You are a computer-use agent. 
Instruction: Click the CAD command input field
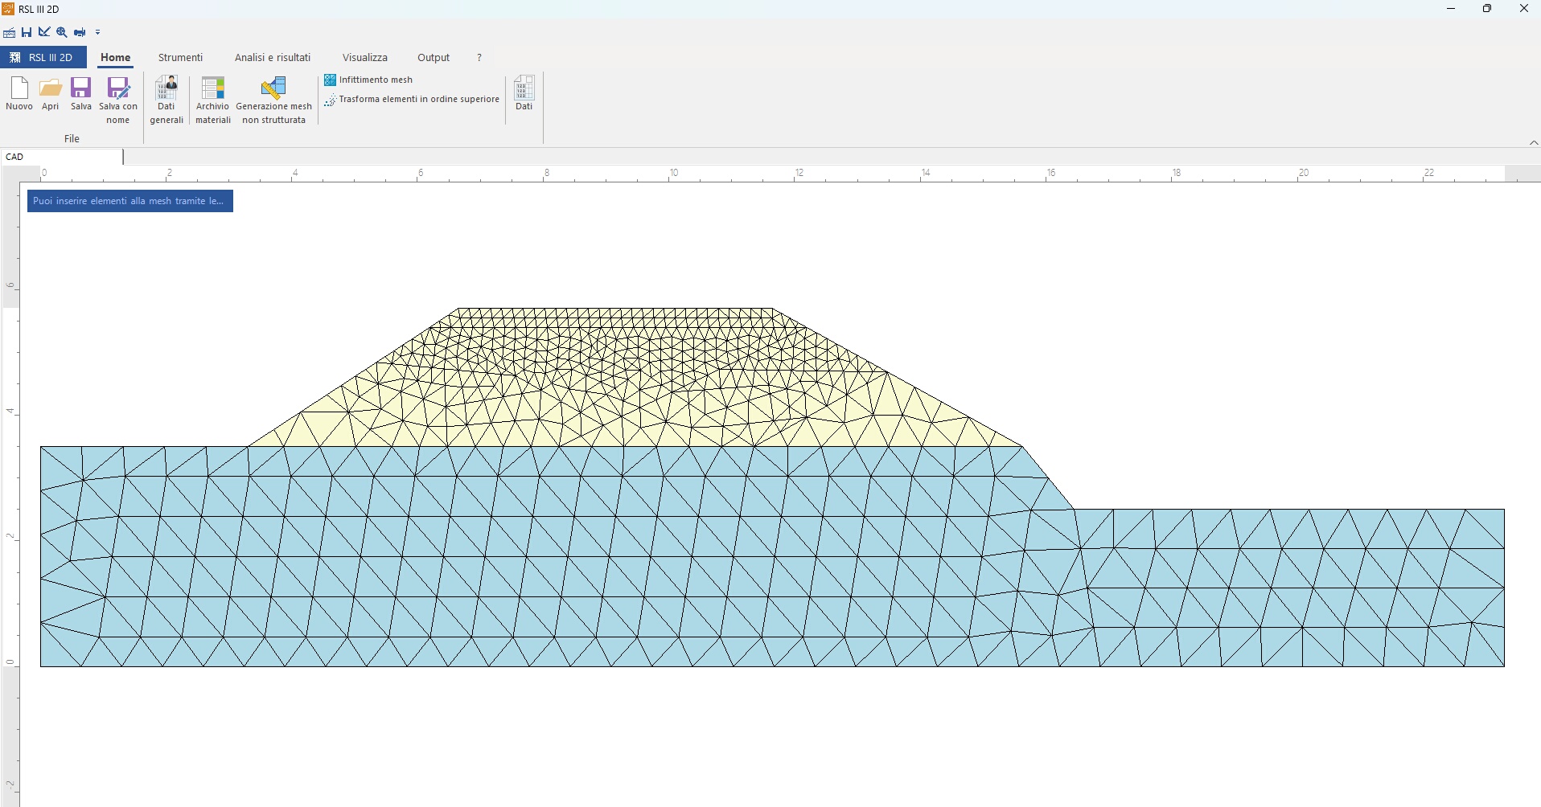62,157
